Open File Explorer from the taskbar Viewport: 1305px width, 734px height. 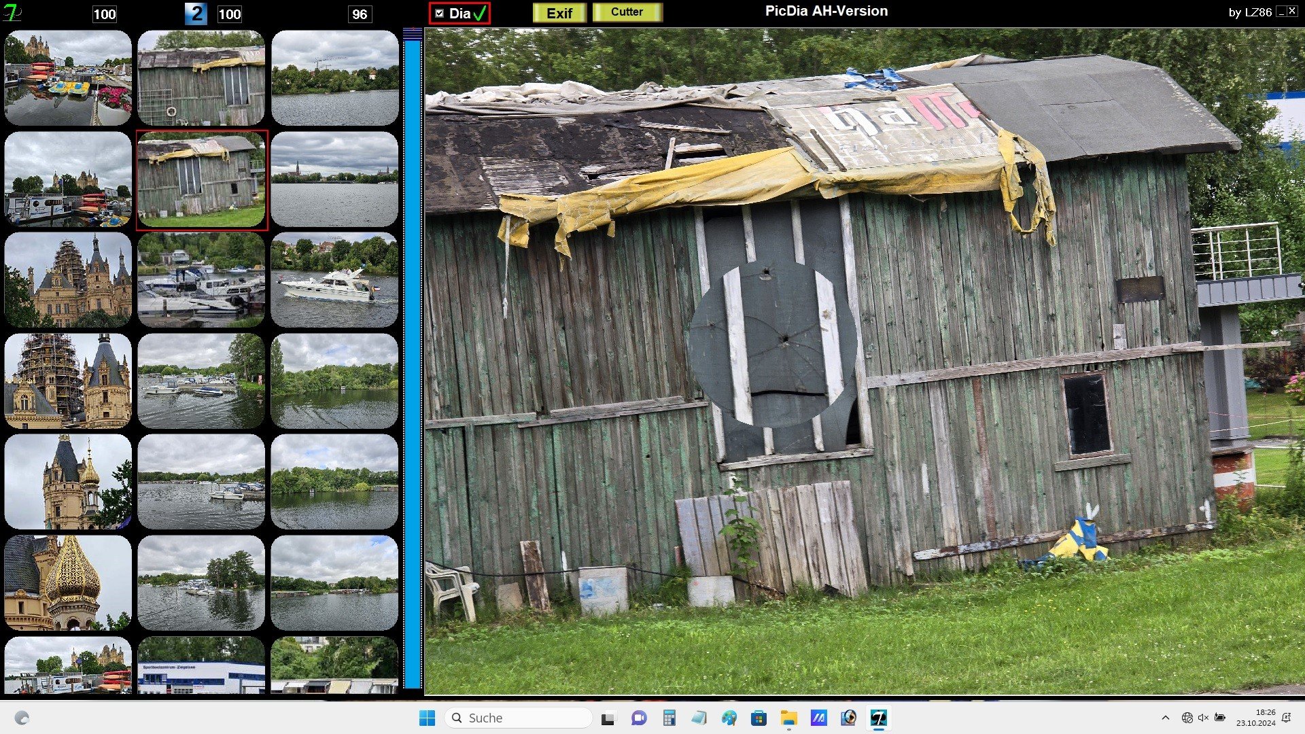788,718
